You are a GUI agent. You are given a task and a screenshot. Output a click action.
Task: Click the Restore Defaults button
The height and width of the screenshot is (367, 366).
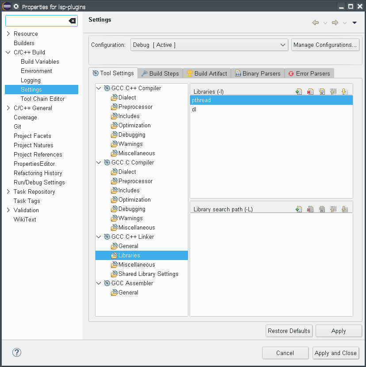click(x=289, y=331)
